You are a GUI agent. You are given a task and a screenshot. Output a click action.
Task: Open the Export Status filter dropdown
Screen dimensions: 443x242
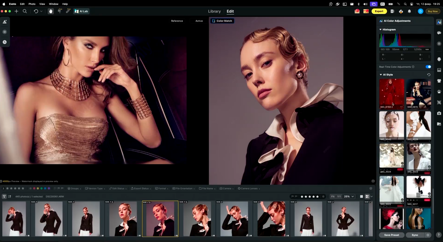coord(141,188)
